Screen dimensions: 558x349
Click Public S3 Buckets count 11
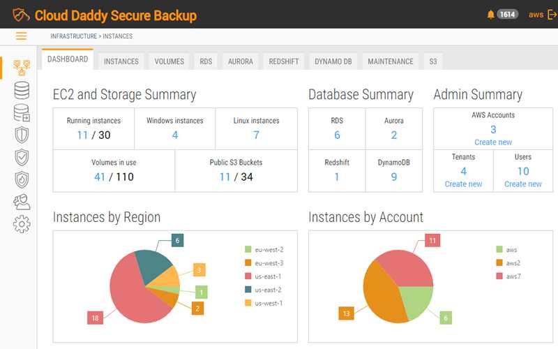[225, 177]
